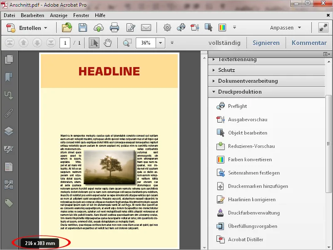
Task: Click the Objekt bearbeiten icon in the top toolbar
Action: click(x=209, y=27)
